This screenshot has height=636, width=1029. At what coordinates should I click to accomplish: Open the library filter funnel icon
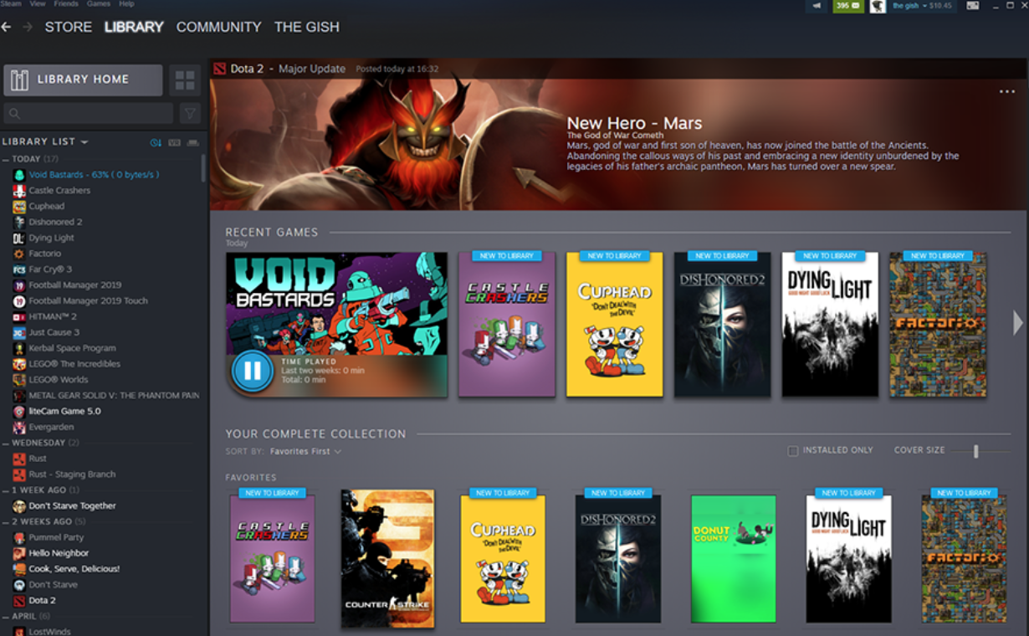pos(190,114)
